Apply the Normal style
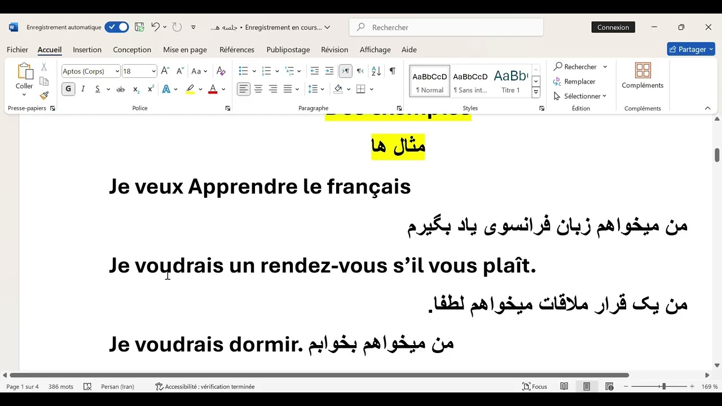Screen dimensions: 722x406 (x=430, y=81)
